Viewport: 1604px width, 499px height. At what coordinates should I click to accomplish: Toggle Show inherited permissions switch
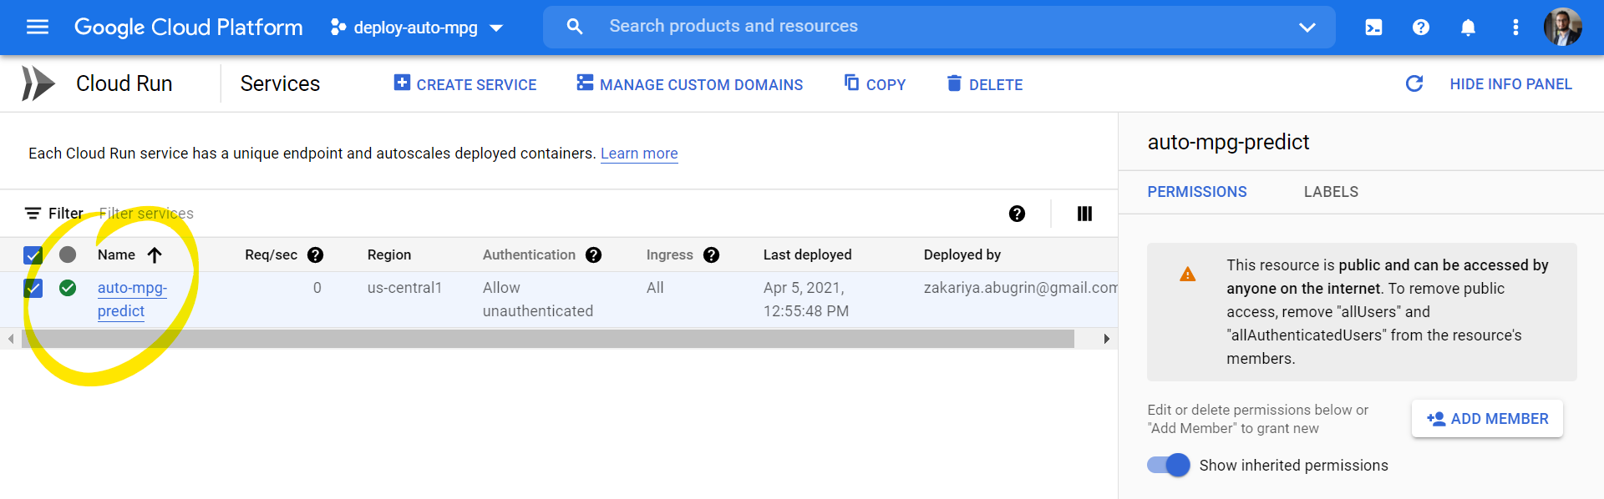pyautogui.click(x=1169, y=465)
